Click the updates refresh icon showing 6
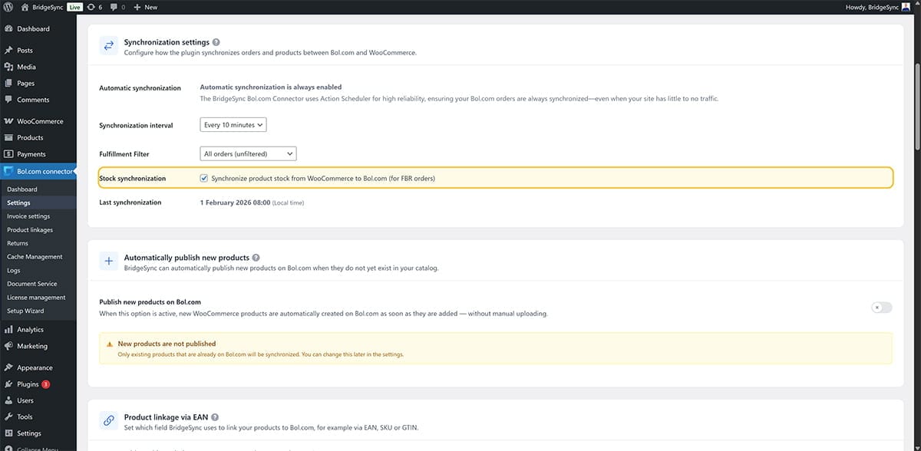Screen dimensions: 921x451 click(94, 6)
